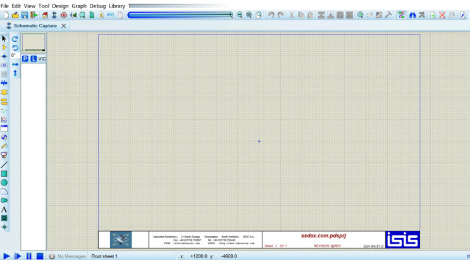Click the overview window thumbnail

pos(34,42)
